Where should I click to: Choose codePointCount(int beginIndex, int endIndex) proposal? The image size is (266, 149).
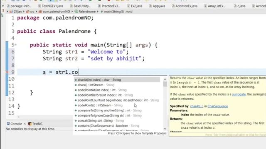coord(117,100)
